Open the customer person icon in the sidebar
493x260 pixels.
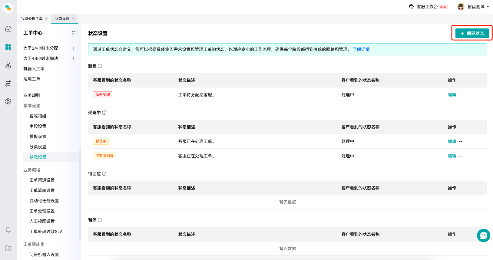pos(8,65)
